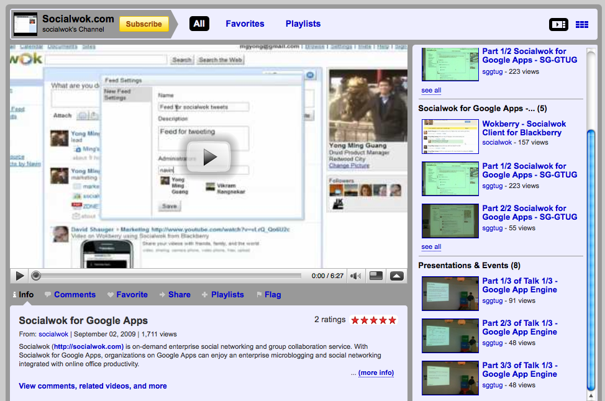The width and height of the screenshot is (605, 401).
Task: Click the sidebar scroll-up arrow
Action: click(x=591, y=396)
